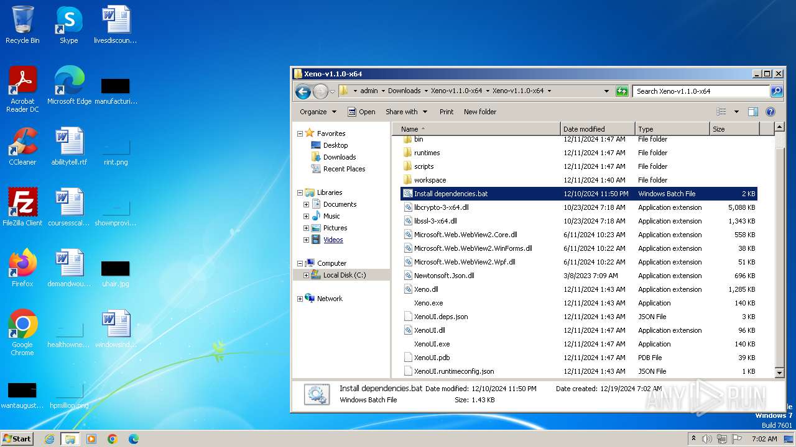Open view options dropdown arrow
Image resolution: width=796 pixels, height=447 pixels.
pyautogui.click(x=736, y=112)
